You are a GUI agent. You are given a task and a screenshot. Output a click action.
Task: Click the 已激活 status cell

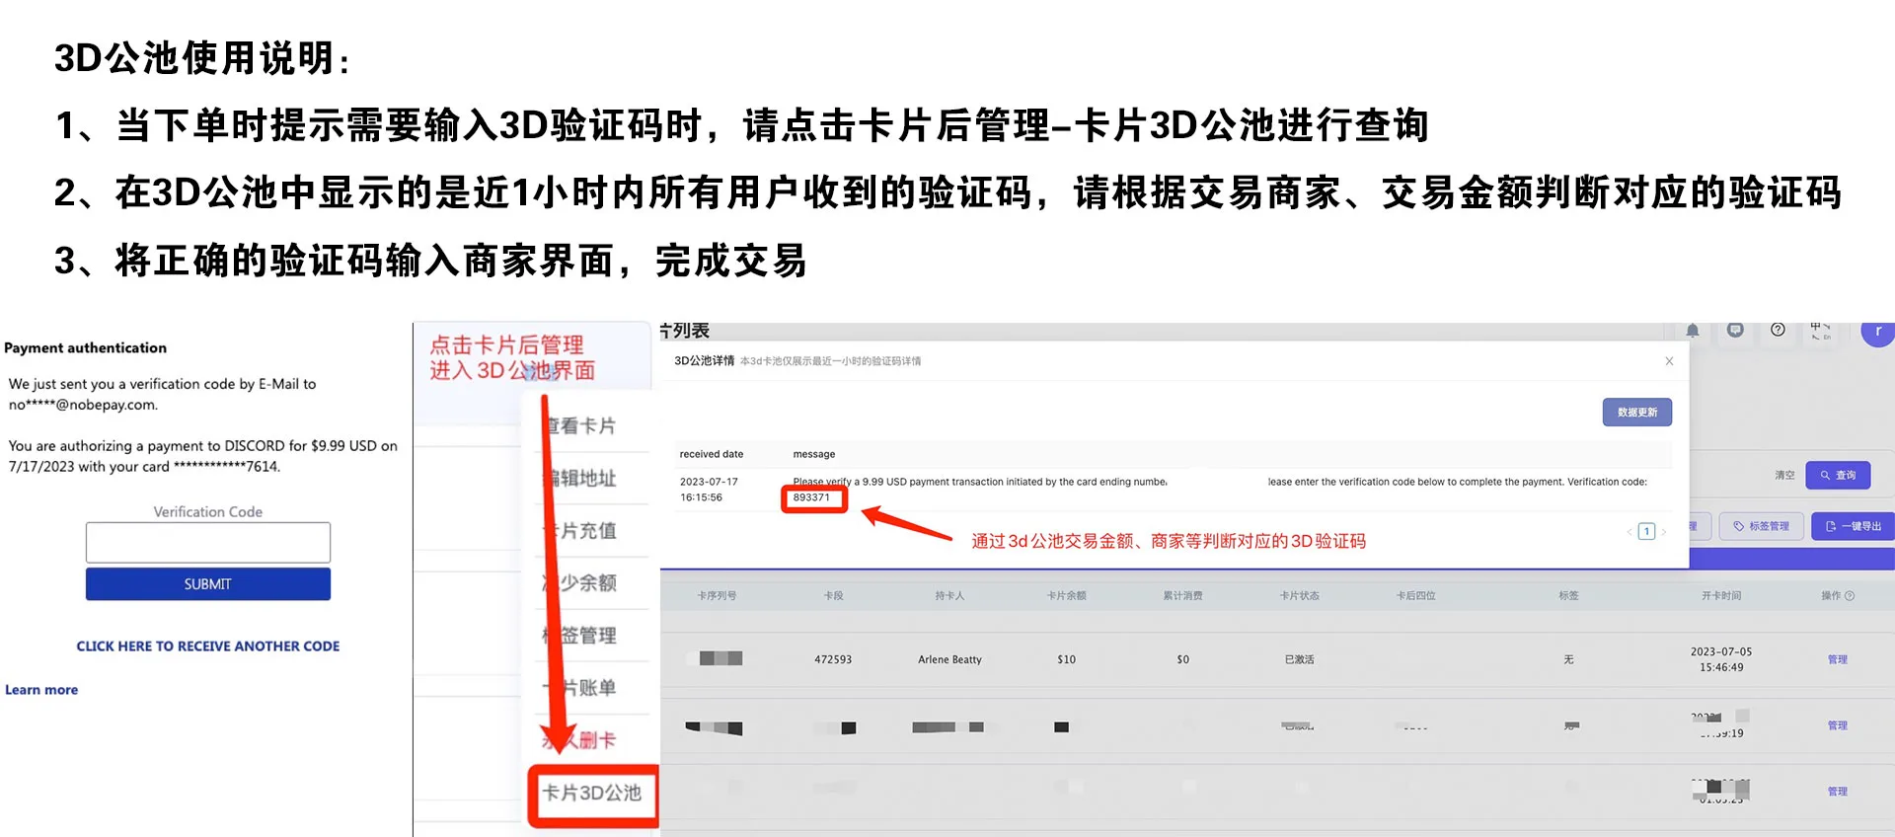click(x=1299, y=659)
